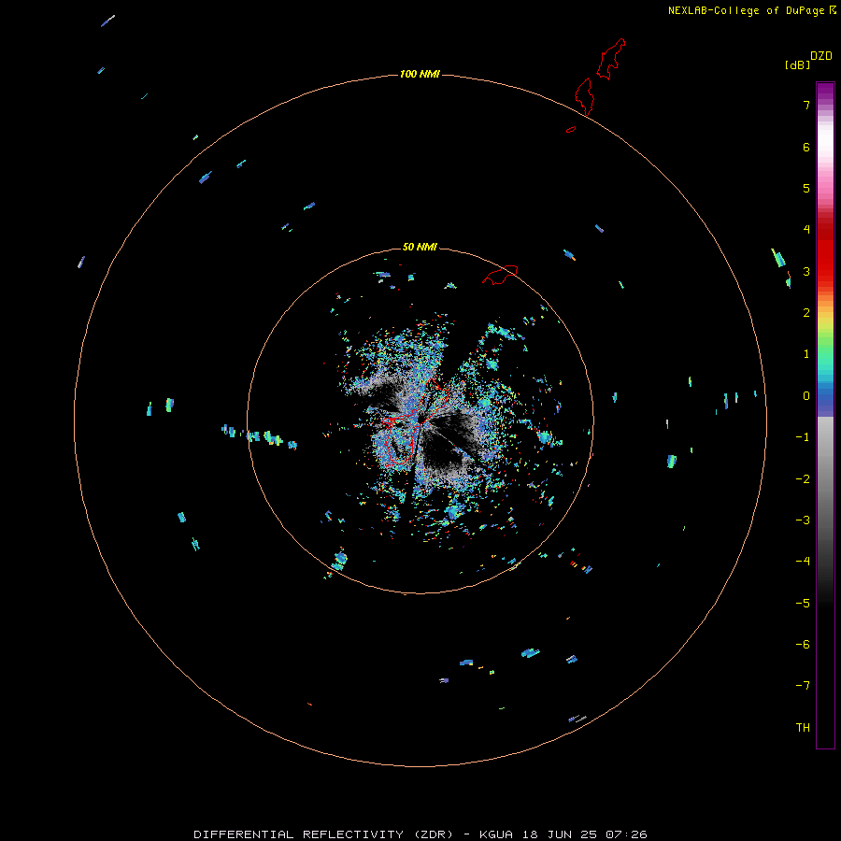The image size is (841, 841).
Task: Click the red island outline near the 50 NMI ring
Action: point(500,275)
